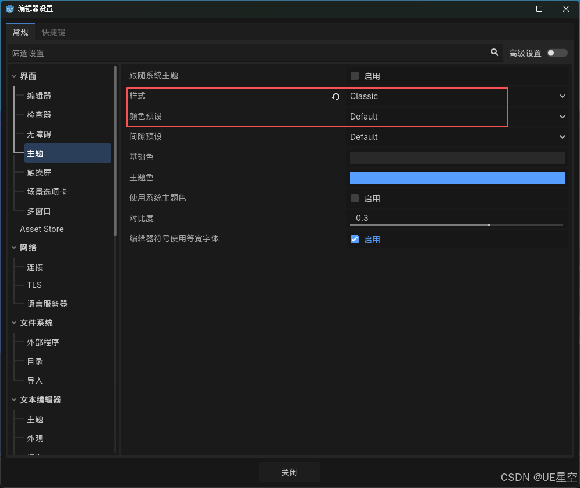
Task: Collapse the 界面 tree section
Action: tap(14, 76)
